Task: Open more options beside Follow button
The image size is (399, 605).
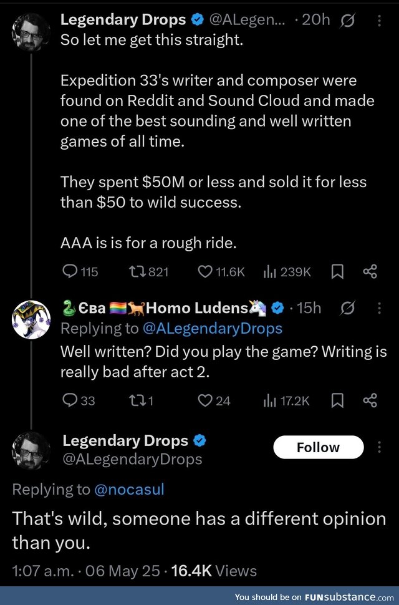Action: point(380,447)
